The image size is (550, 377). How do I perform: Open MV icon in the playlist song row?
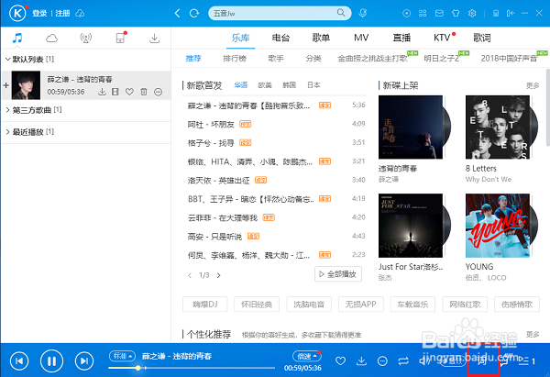pyautogui.click(x=115, y=92)
